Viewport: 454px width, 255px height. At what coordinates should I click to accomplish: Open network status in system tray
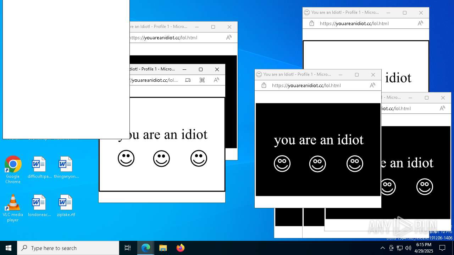pyautogui.click(x=400, y=248)
